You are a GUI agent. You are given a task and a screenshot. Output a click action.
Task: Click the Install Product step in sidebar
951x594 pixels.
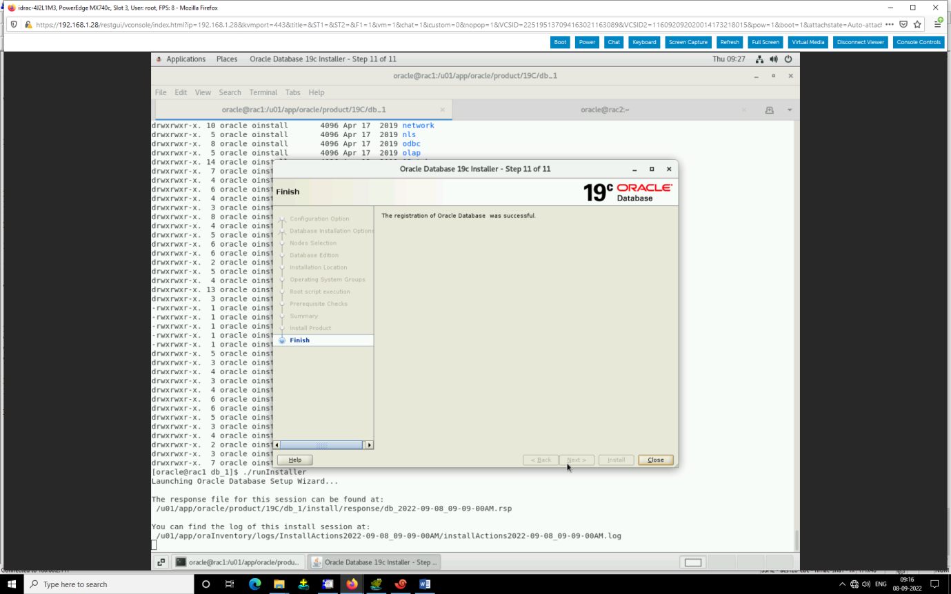(x=310, y=328)
